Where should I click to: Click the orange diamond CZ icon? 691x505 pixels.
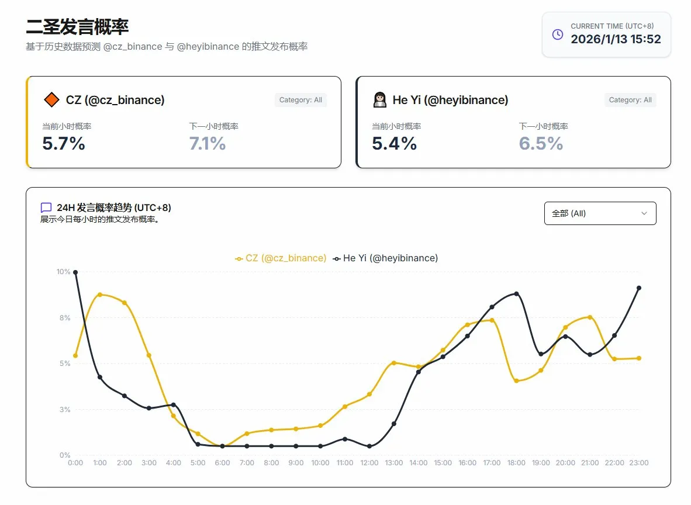coord(51,100)
